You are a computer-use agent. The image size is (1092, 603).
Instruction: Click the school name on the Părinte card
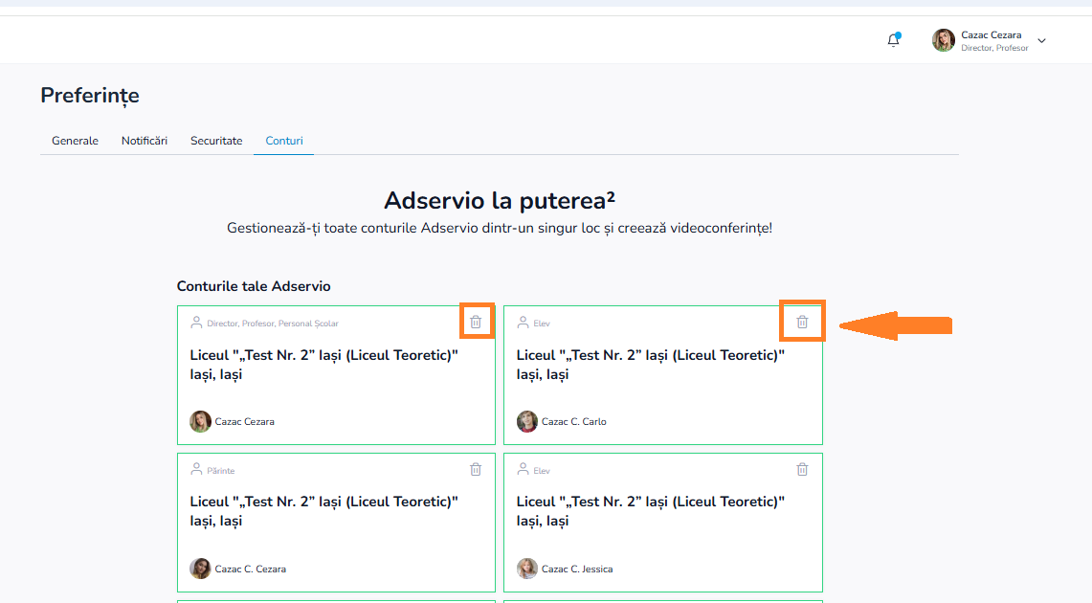tap(323, 511)
